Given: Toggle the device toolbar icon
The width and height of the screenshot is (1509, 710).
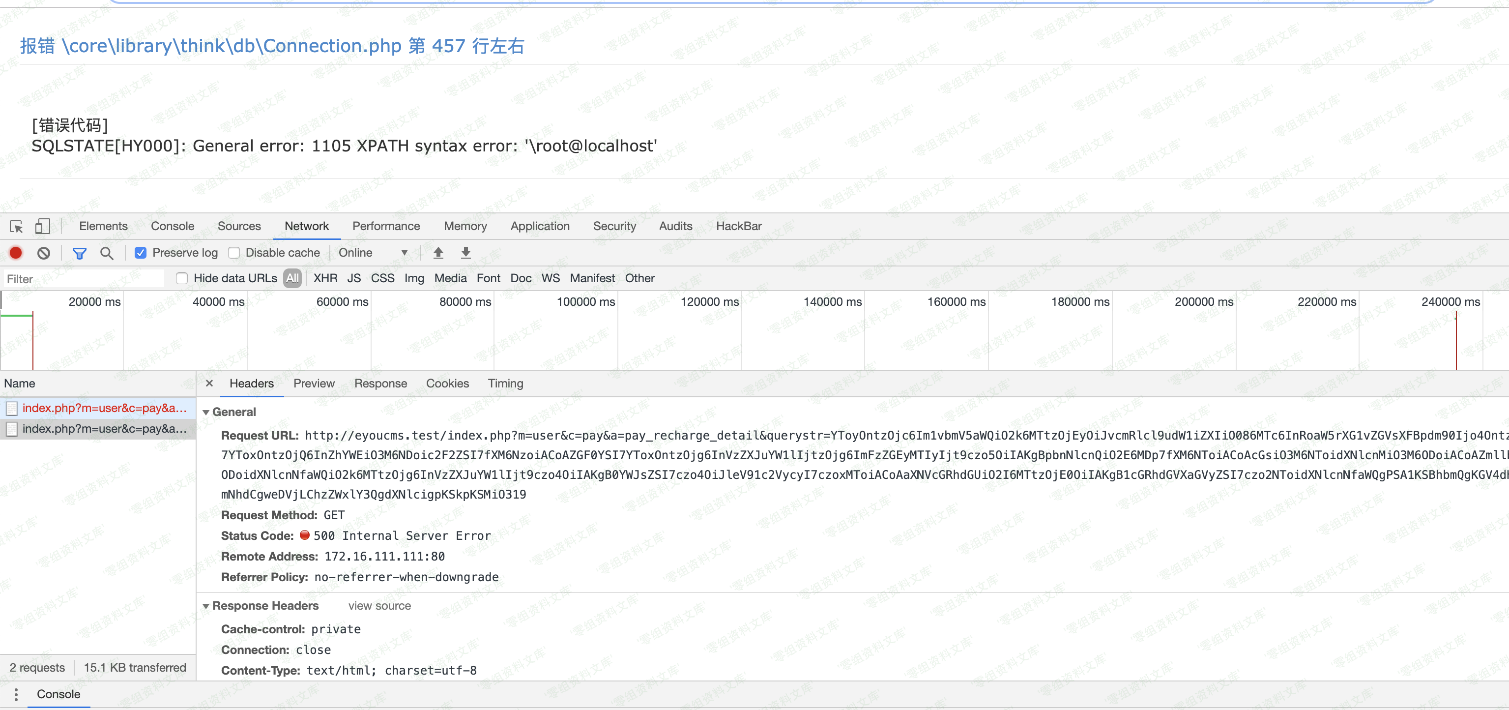Looking at the screenshot, I should (x=42, y=226).
